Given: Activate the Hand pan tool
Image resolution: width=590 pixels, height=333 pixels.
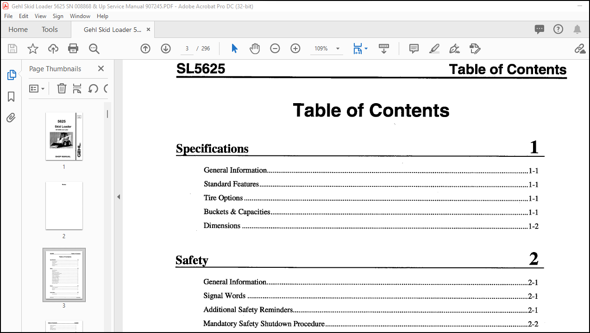Looking at the screenshot, I should coord(255,49).
